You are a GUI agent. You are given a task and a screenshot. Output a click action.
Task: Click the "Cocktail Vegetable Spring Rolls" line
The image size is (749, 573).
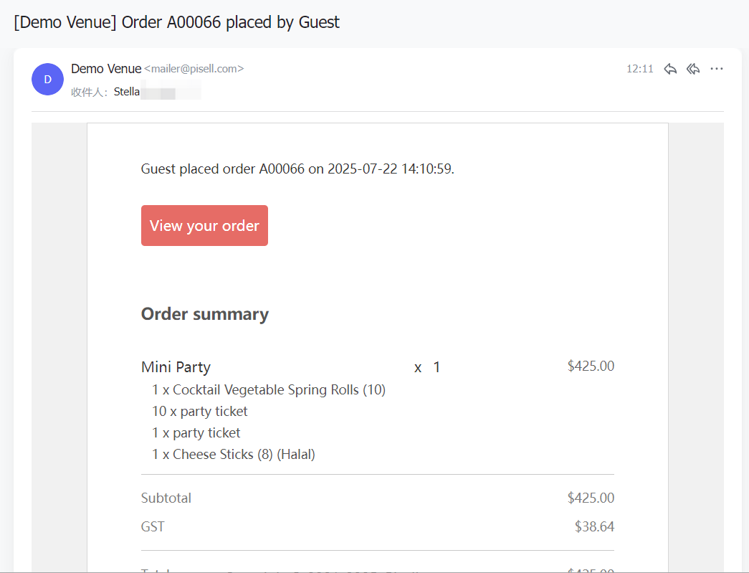tap(269, 390)
